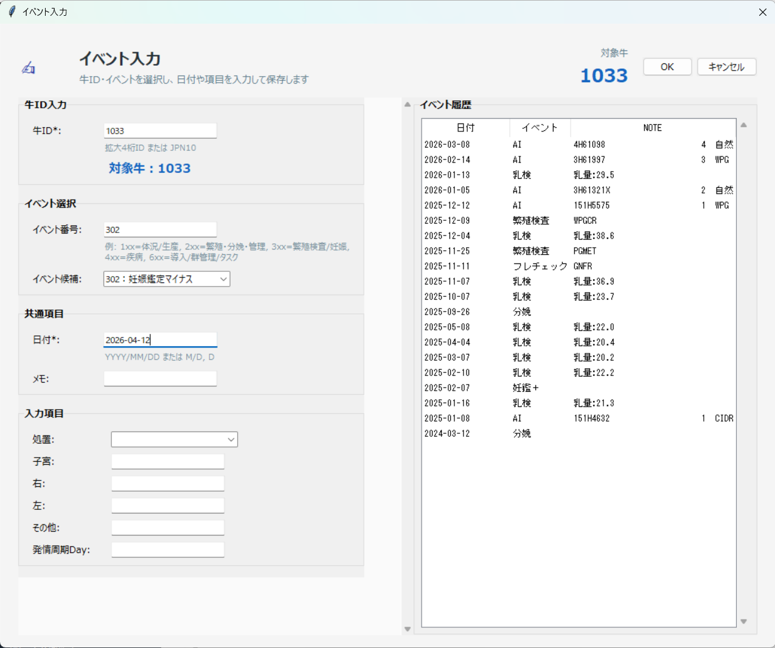Click the feather icon in title bar
The image size is (775, 648).
point(12,12)
